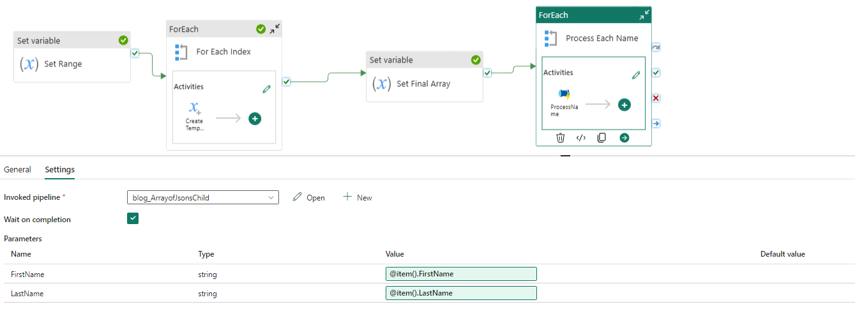Click the 'For Each Index' activity name
Viewport: 855px width, 309px height.
pyautogui.click(x=223, y=52)
